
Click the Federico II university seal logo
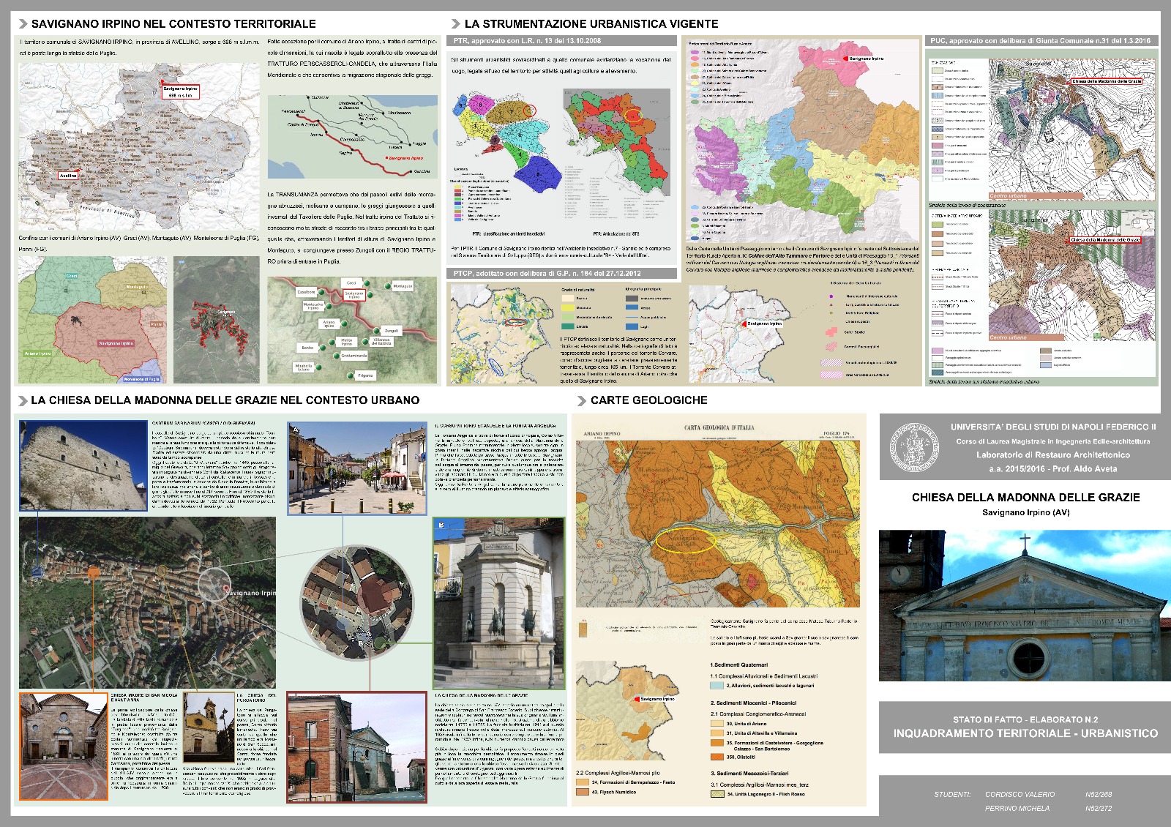(914, 447)
